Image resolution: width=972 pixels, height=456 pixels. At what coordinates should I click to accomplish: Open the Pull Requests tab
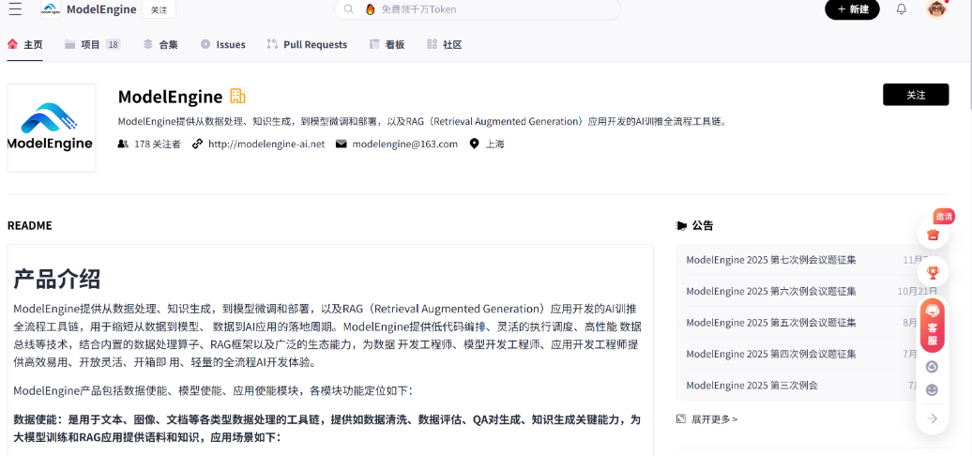307,45
